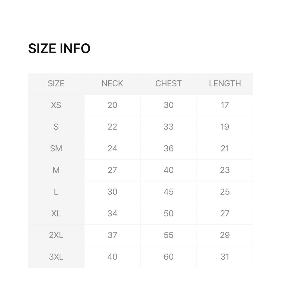
Task: Click the NECK column header
Action: (112, 84)
